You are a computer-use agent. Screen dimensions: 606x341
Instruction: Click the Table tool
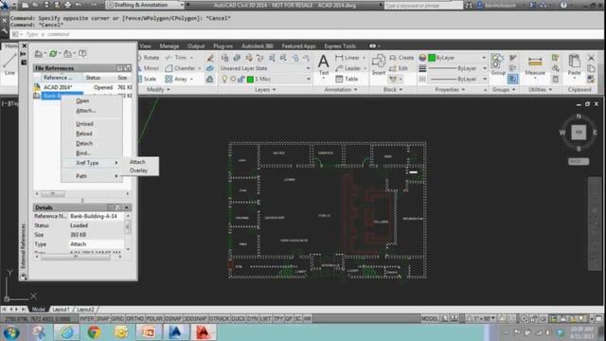pyautogui.click(x=347, y=79)
